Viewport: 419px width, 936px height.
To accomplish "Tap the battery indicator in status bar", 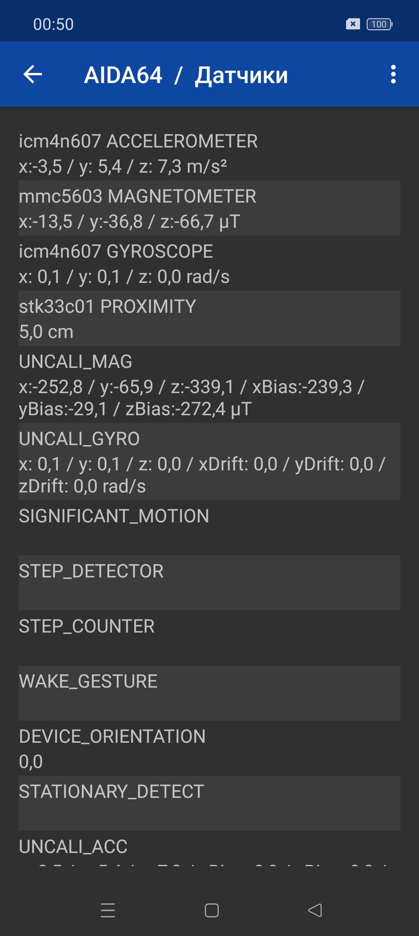I will tap(379, 24).
